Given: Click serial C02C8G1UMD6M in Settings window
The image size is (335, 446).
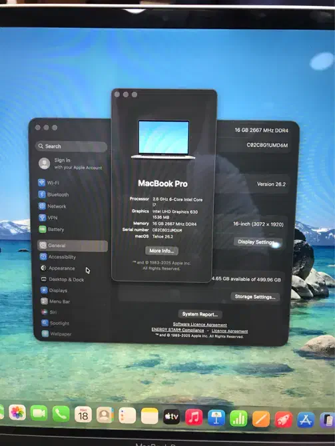Looking at the screenshot, I should pos(267,145).
